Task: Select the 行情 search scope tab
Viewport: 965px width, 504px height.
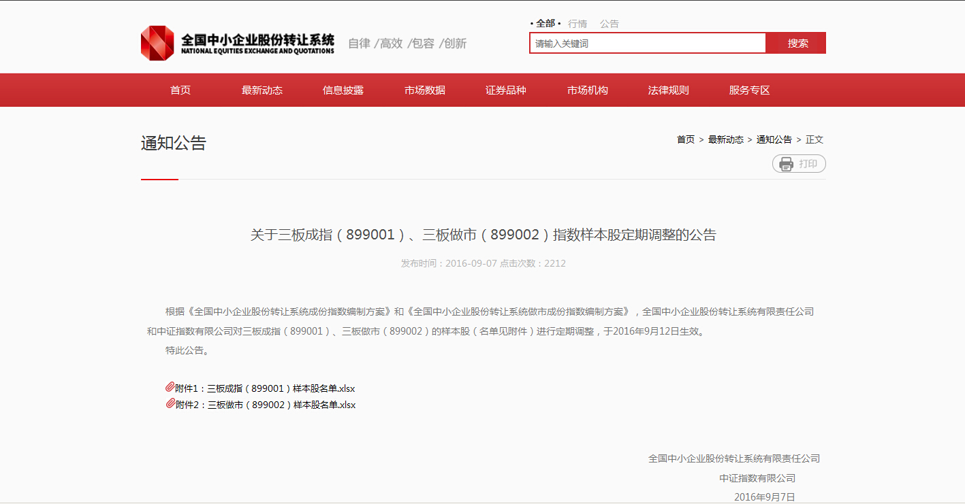Action: coord(578,24)
